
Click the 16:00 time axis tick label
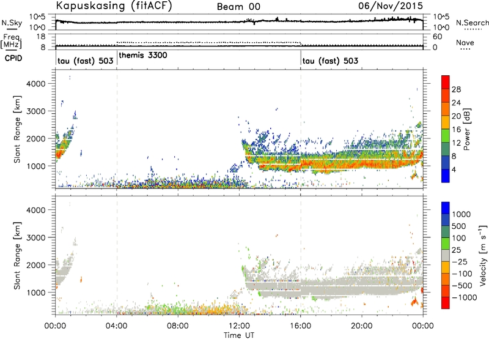pyautogui.click(x=300, y=326)
